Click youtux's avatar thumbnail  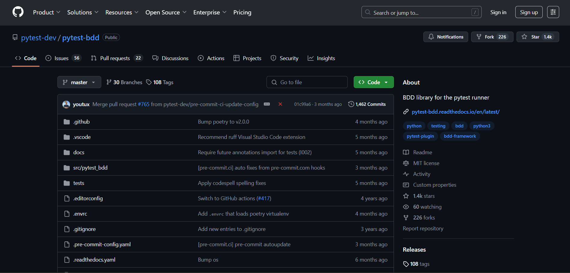(66, 104)
